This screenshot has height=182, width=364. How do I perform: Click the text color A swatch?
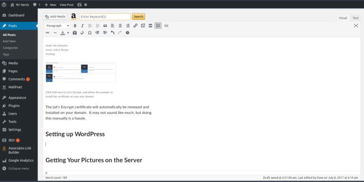tap(63, 33)
